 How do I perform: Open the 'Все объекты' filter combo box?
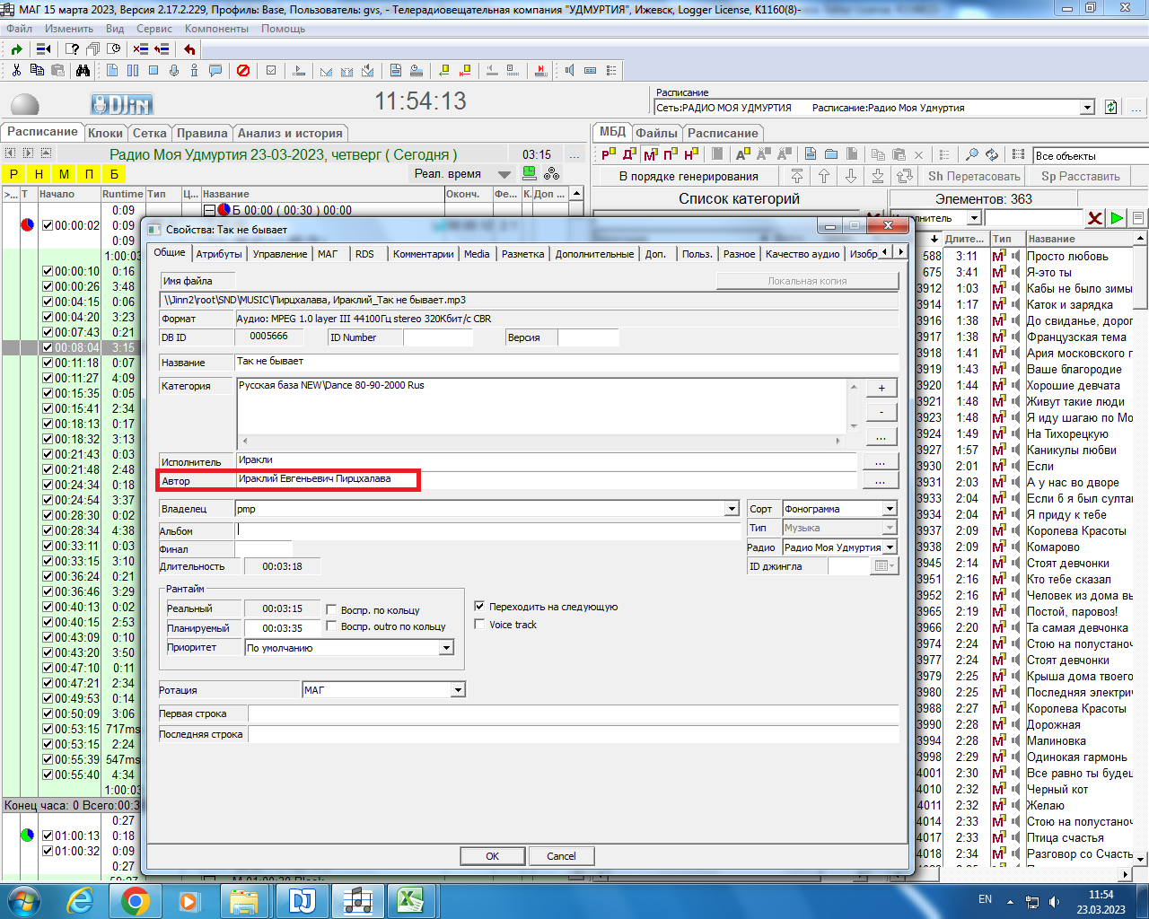coord(1090,155)
